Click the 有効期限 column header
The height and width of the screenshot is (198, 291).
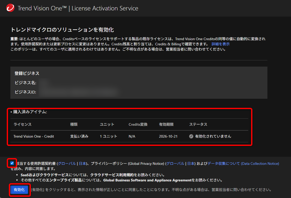tap(166, 124)
